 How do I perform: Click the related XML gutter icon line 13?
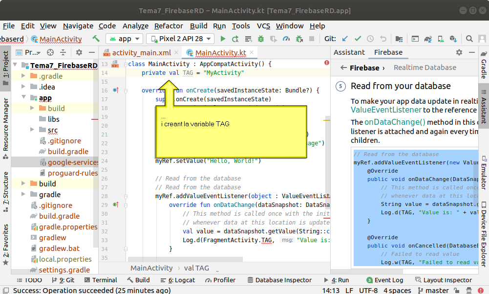pyautogui.click(x=115, y=64)
